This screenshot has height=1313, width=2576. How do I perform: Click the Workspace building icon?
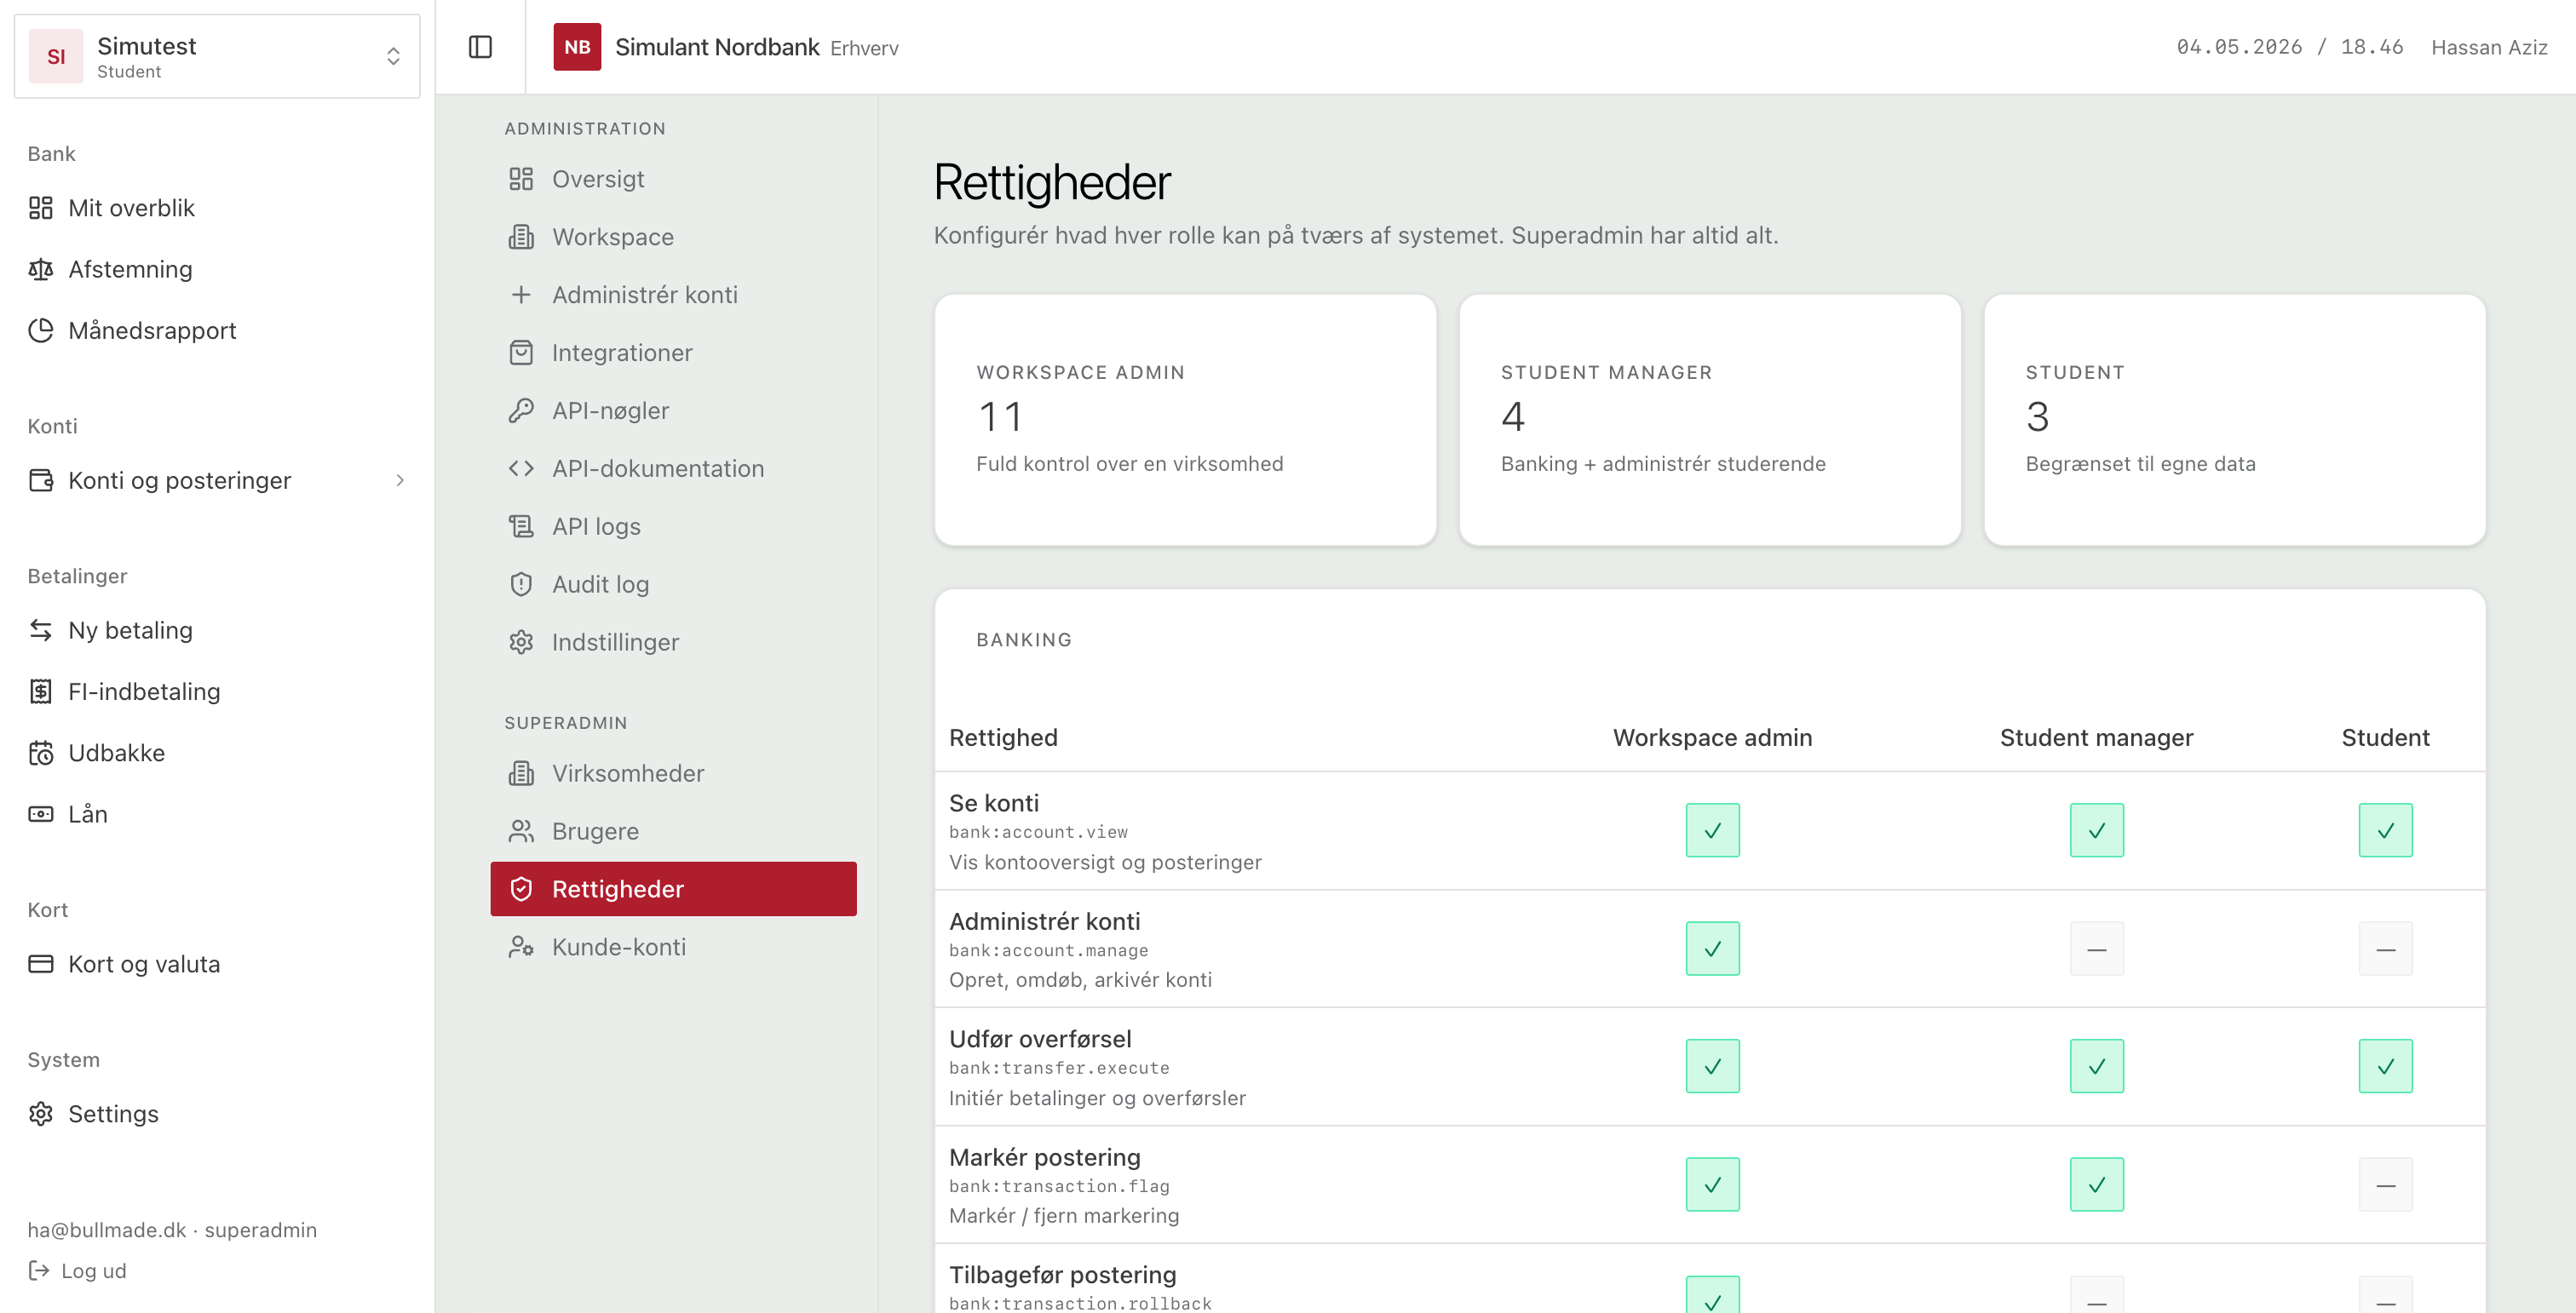521,237
